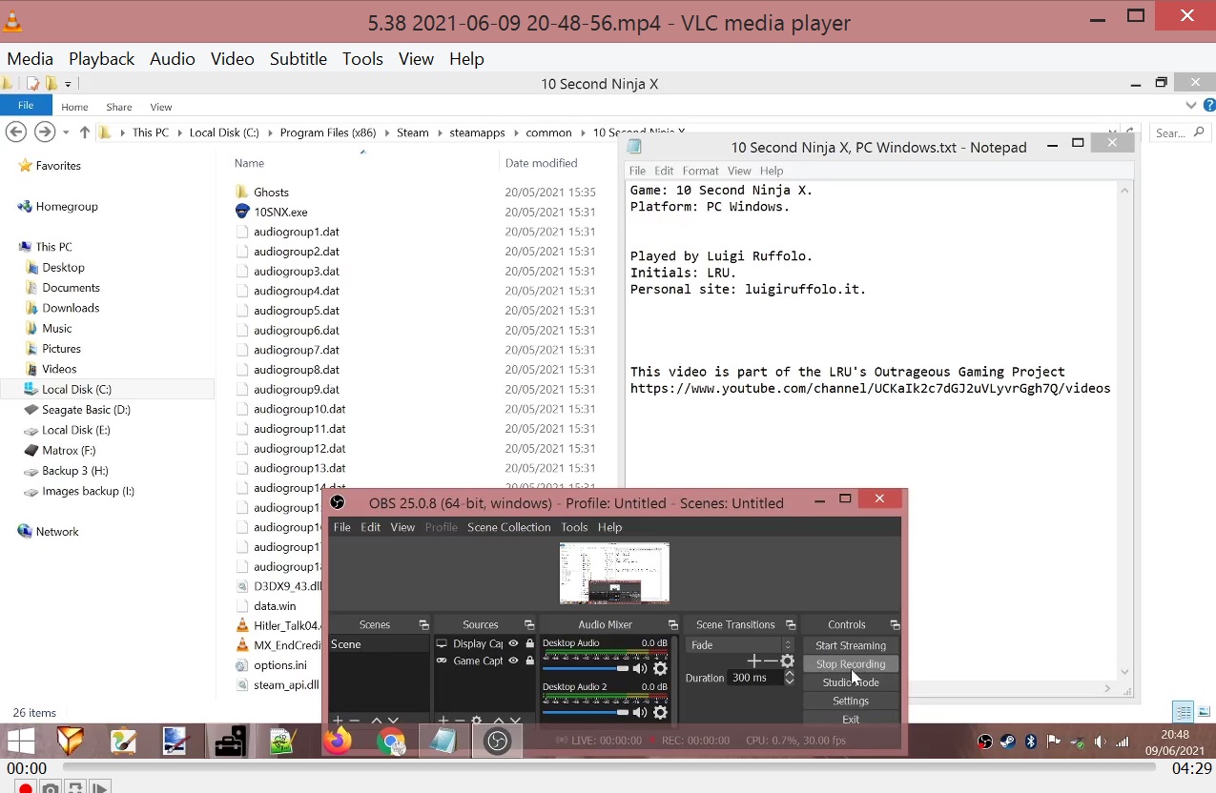1216x793 pixels.
Task: Remove configurable transition with minus icon
Action: click(771, 661)
